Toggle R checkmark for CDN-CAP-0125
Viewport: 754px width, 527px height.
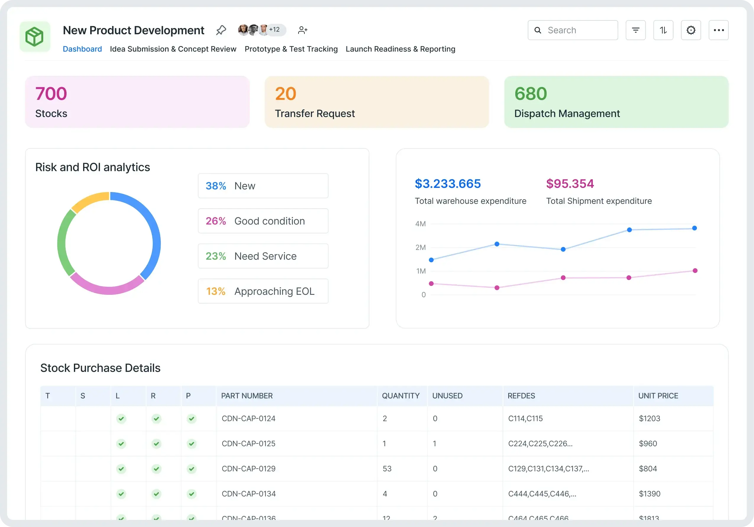coord(156,444)
